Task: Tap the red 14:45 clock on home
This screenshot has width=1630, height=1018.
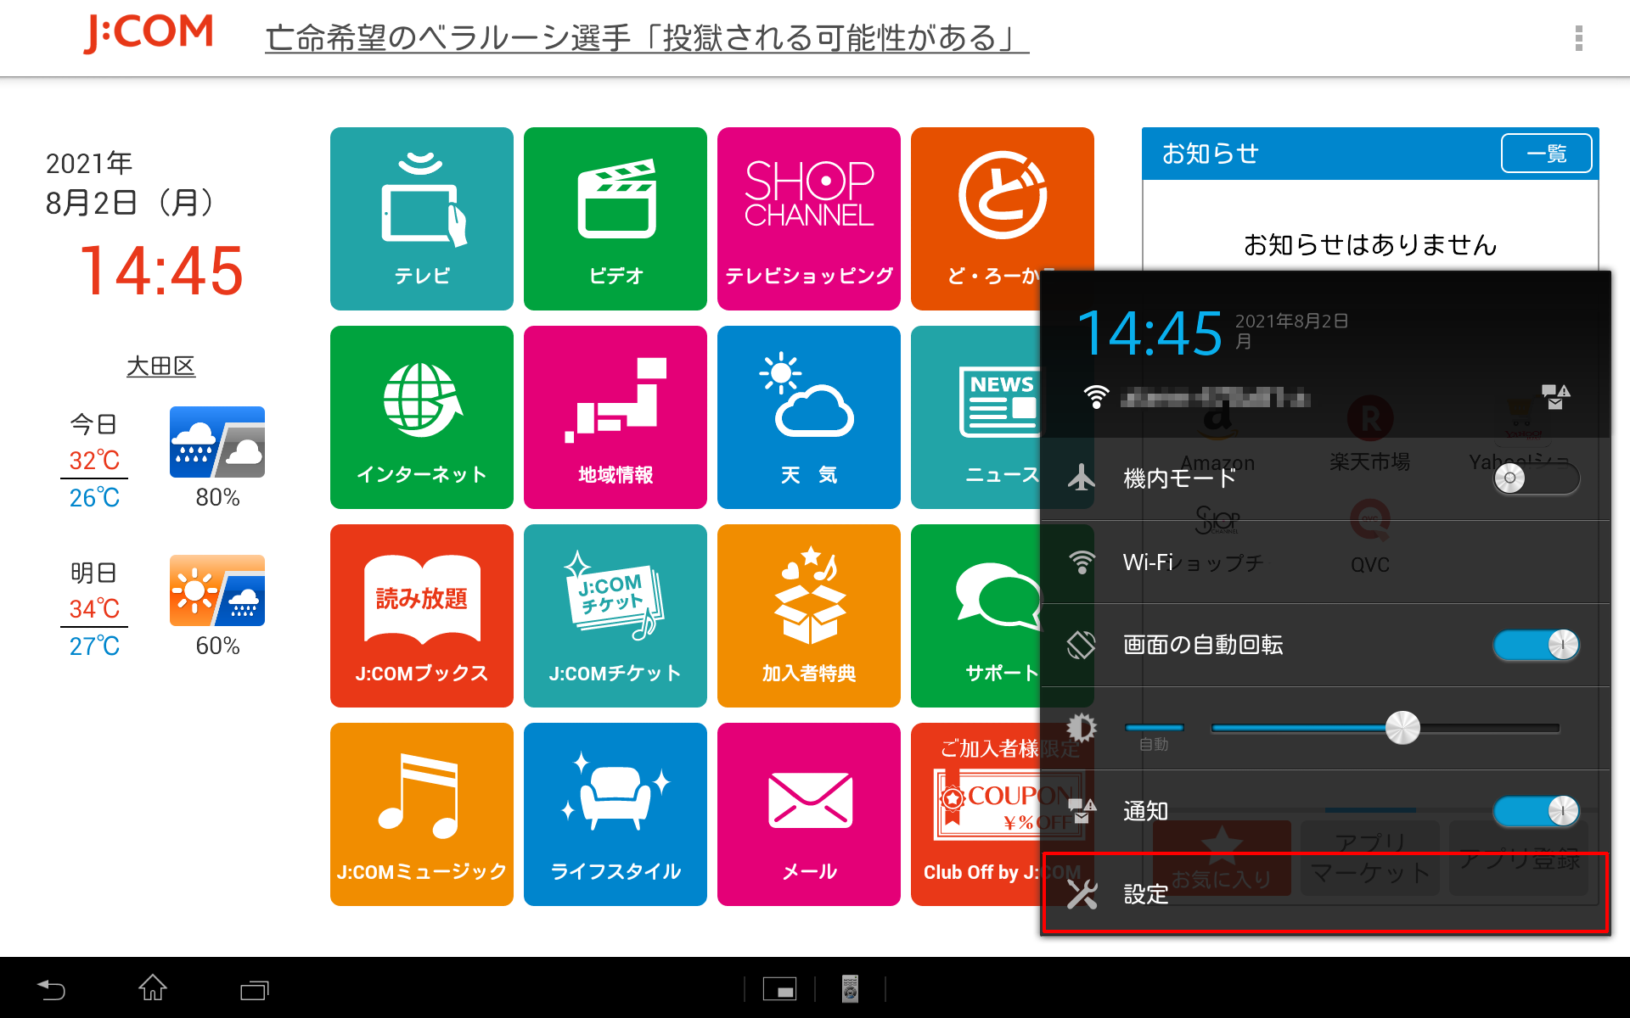Action: [x=161, y=271]
